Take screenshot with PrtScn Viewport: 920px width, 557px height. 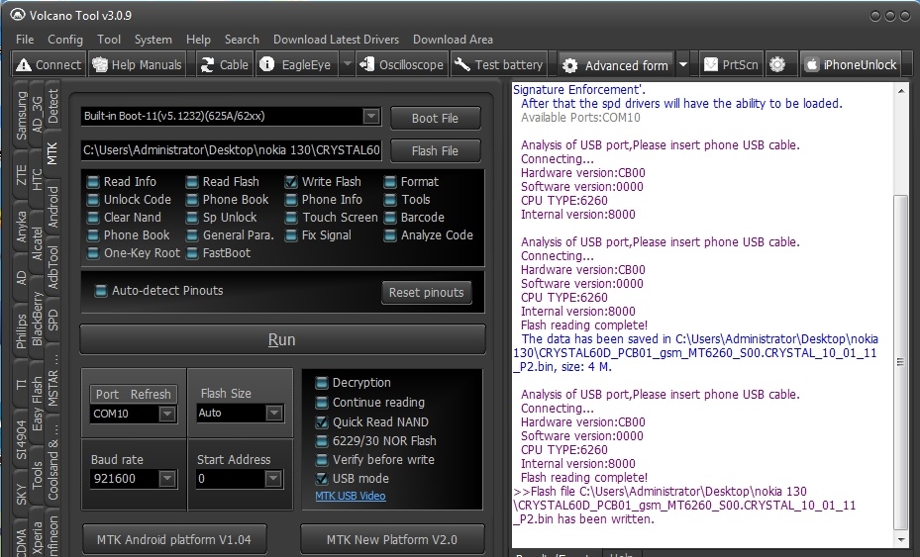(x=731, y=64)
